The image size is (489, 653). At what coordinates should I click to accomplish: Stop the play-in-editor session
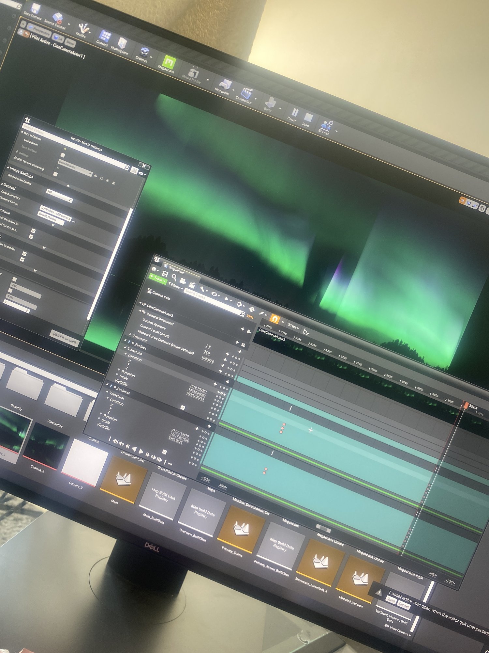coord(308,118)
